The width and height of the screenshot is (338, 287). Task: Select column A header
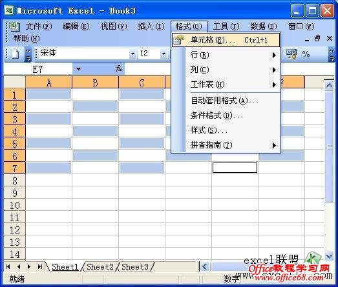48,83
